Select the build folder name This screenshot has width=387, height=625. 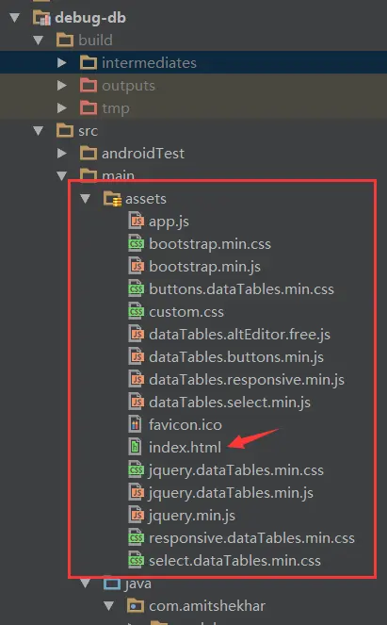tap(95, 41)
